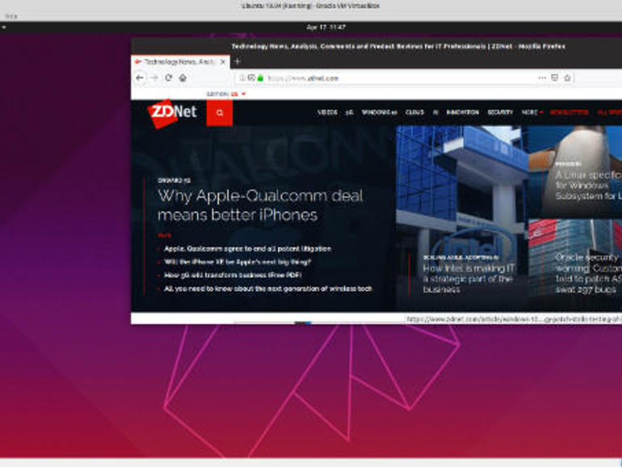Screen dimensions: 622x467
Task: Open the Linux for Windows Subsystem story
Action: (x=589, y=185)
